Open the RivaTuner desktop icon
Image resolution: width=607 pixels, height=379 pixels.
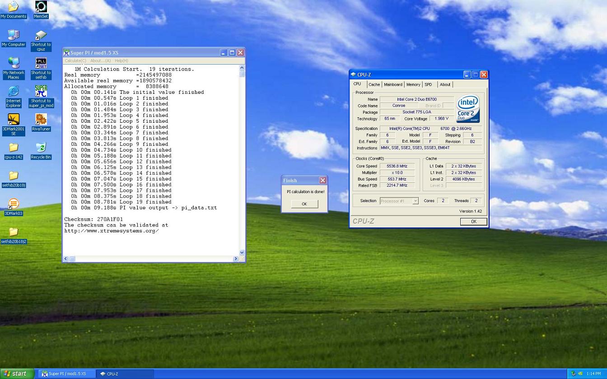pyautogui.click(x=41, y=120)
